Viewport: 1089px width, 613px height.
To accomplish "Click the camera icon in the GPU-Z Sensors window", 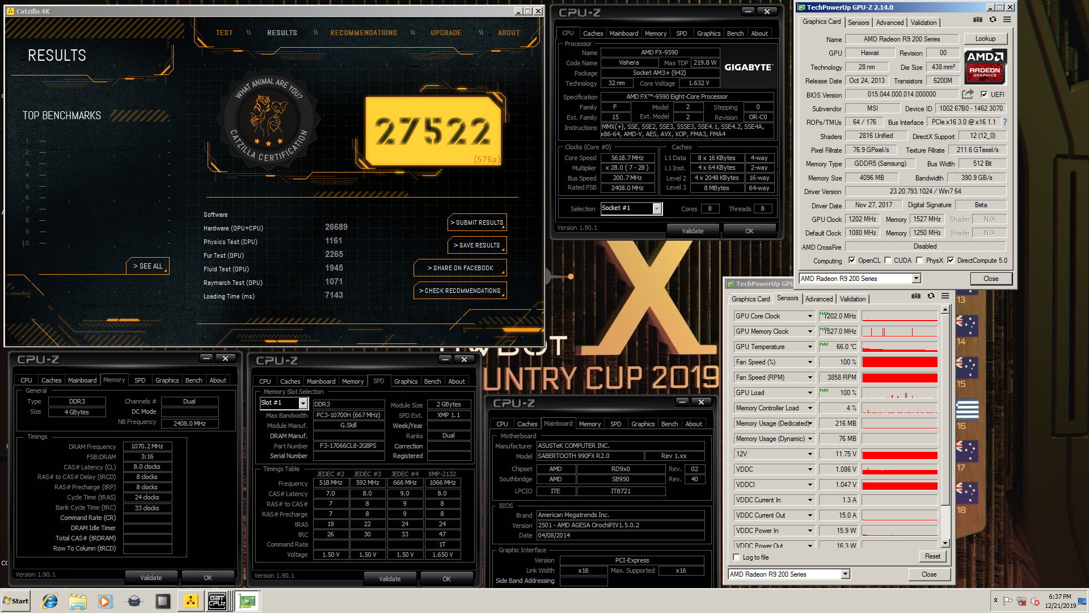I will 916,296.
